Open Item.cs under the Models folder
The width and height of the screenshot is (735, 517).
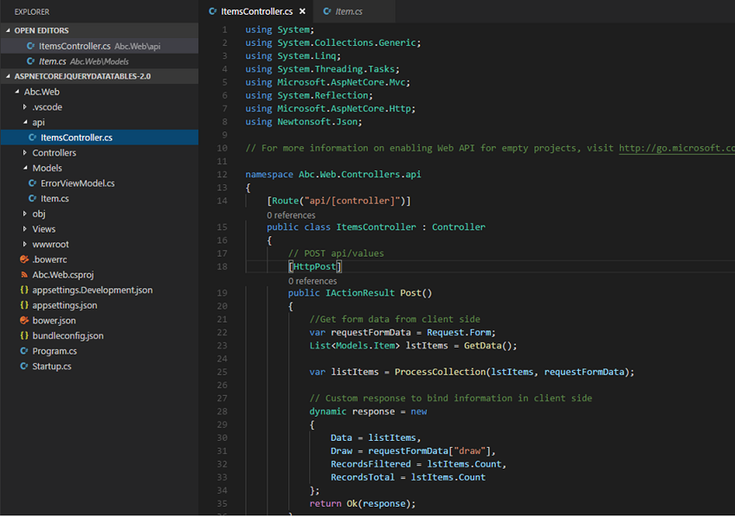coord(100,199)
